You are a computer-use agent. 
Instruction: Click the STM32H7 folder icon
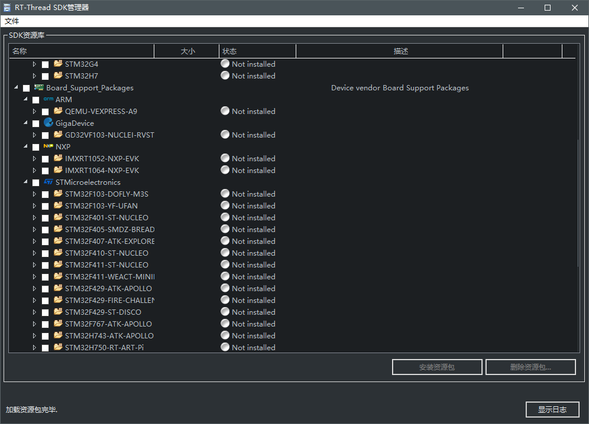click(58, 76)
